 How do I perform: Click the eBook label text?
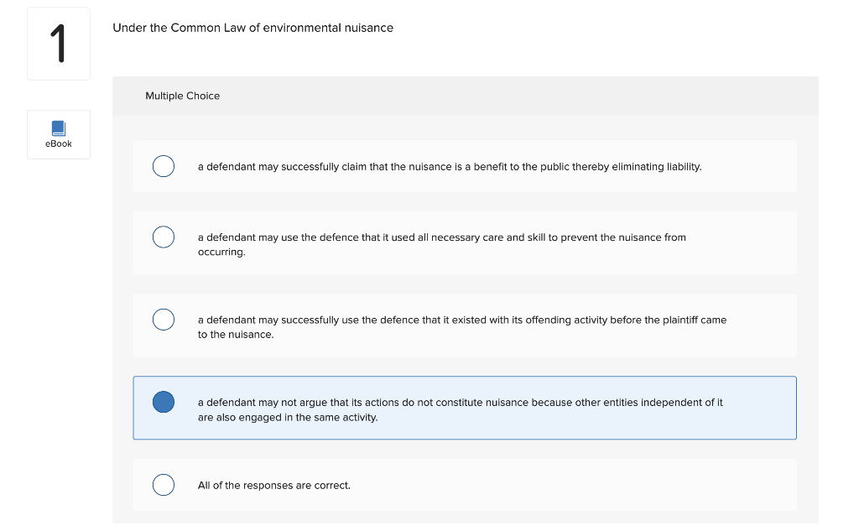58,143
